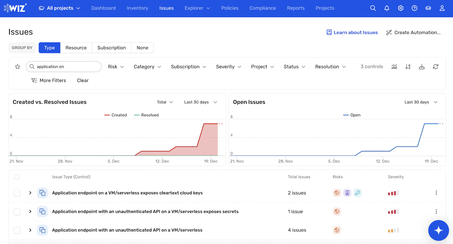Open the global search magnifier icon
453x244 pixels.
coord(373,8)
